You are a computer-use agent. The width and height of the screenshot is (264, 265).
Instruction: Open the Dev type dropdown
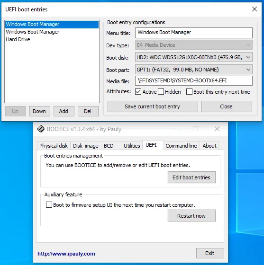click(193, 45)
